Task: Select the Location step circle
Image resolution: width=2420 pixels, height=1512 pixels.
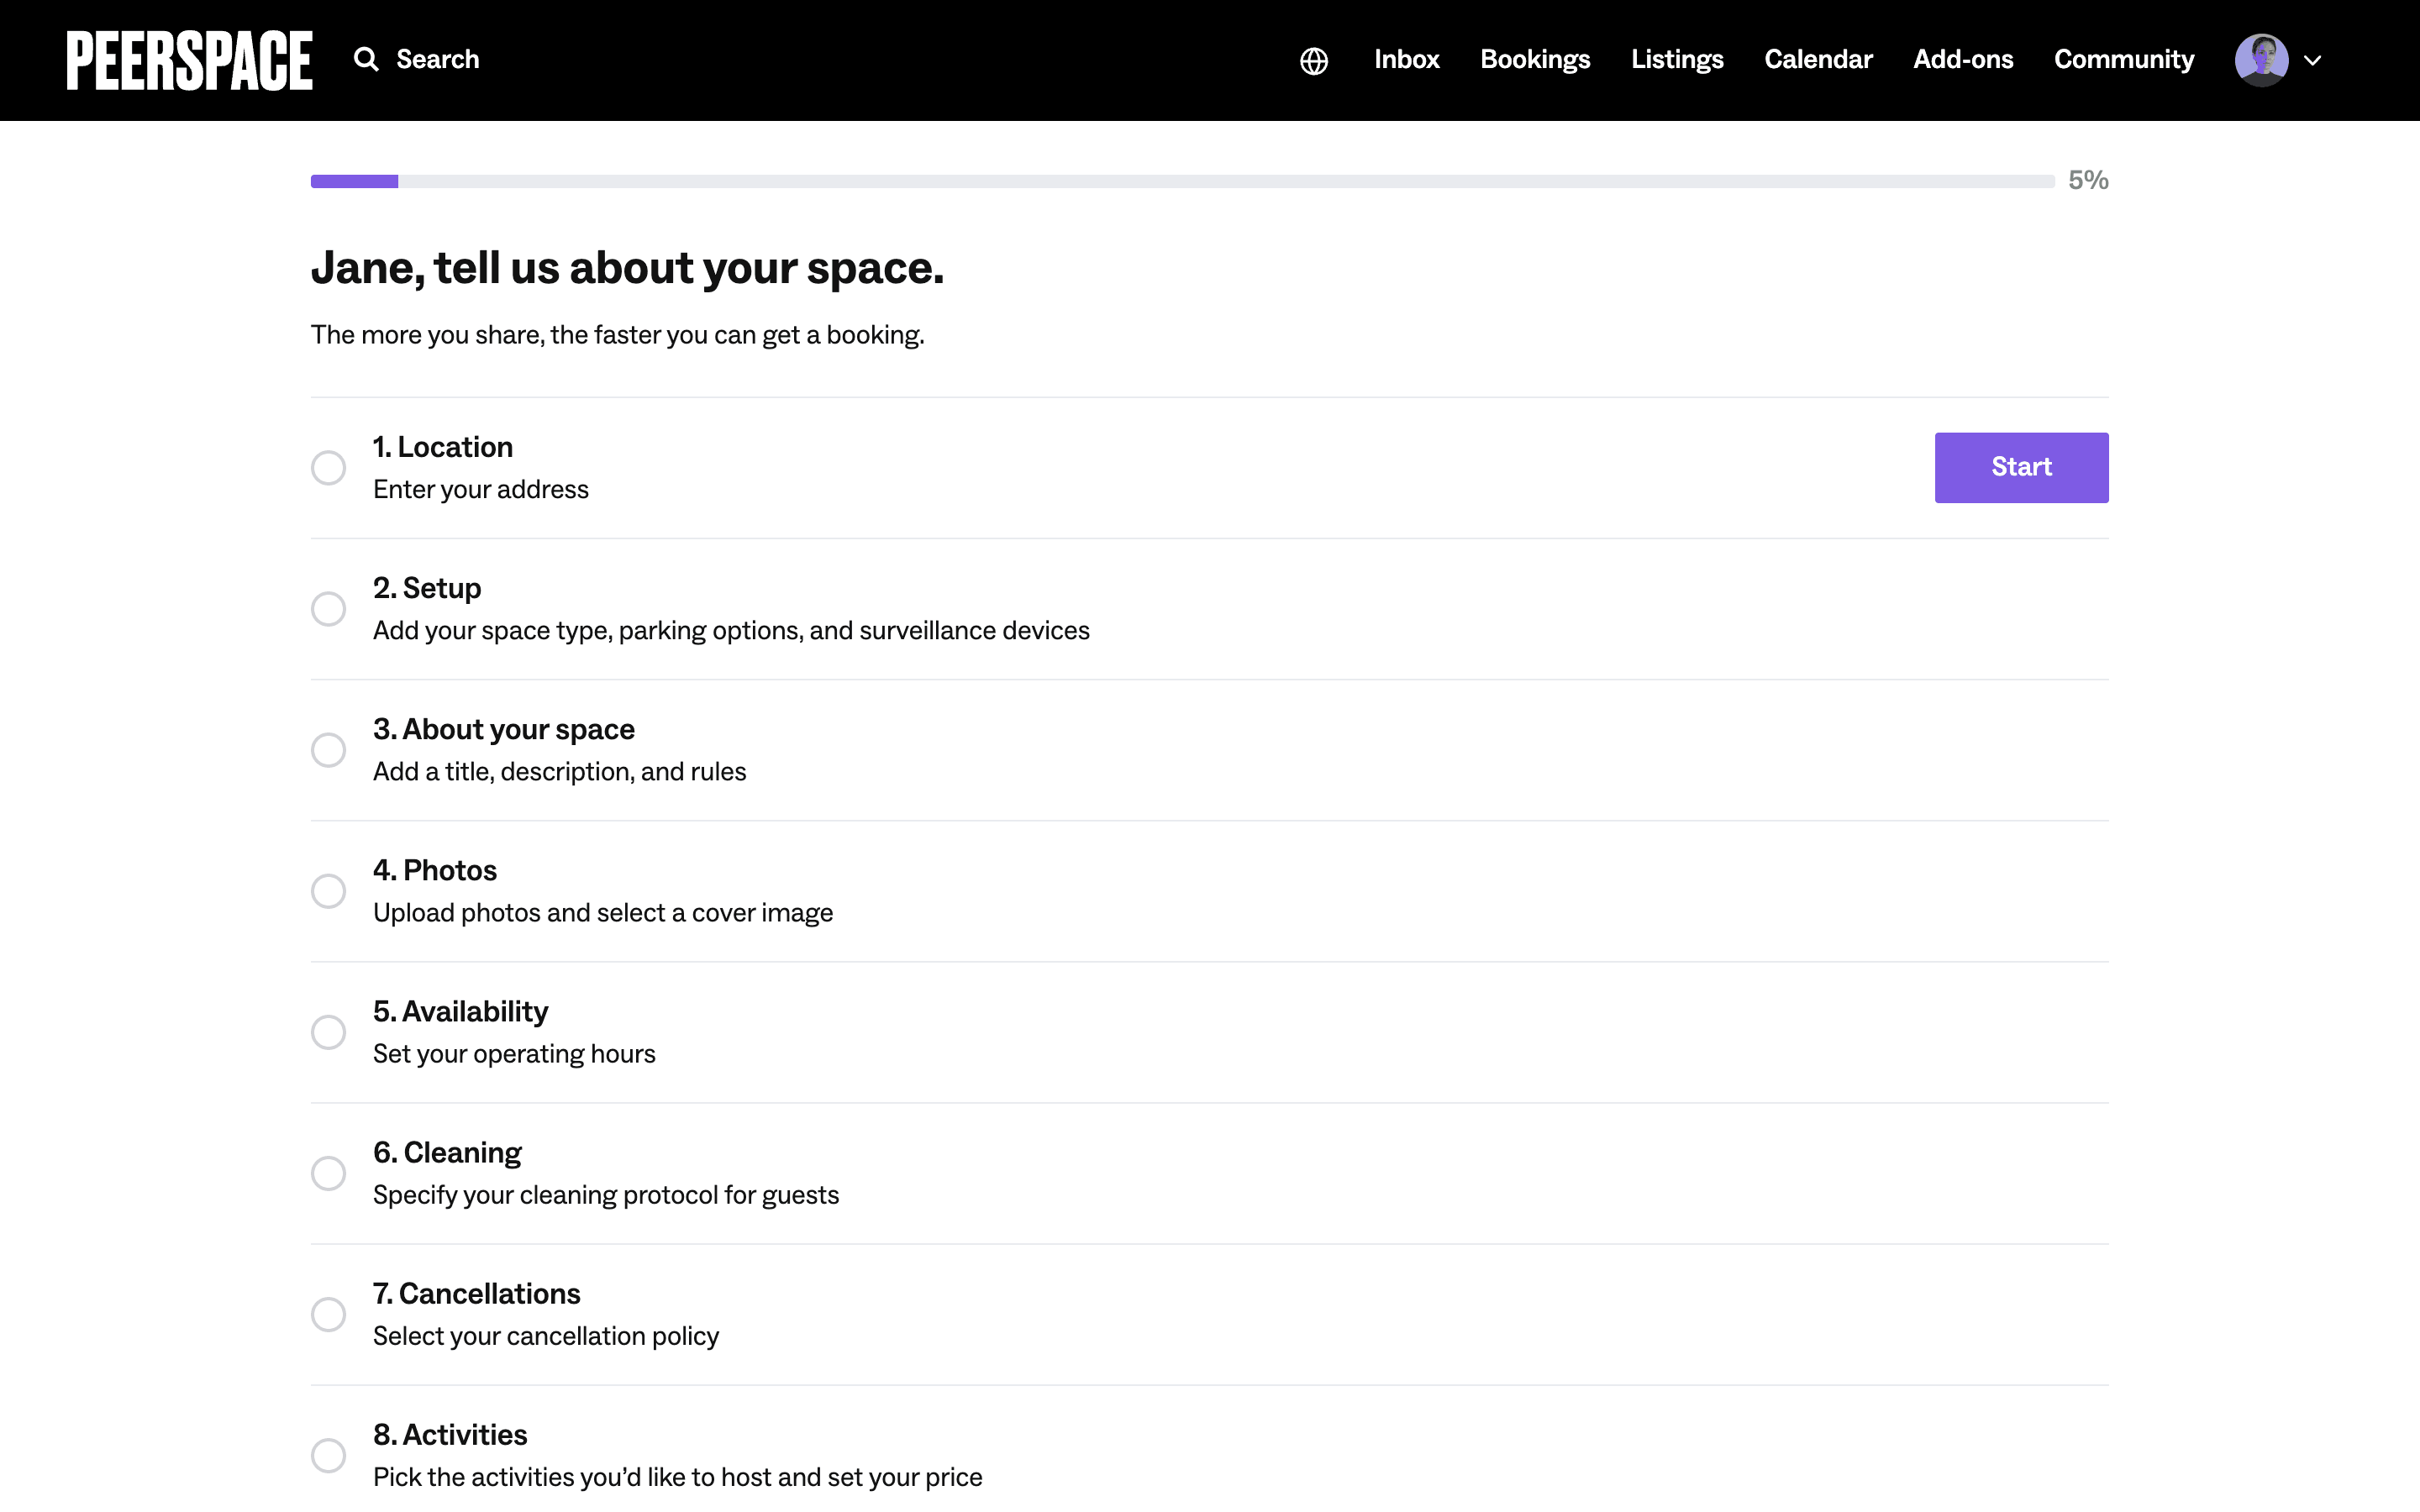Action: click(x=328, y=468)
